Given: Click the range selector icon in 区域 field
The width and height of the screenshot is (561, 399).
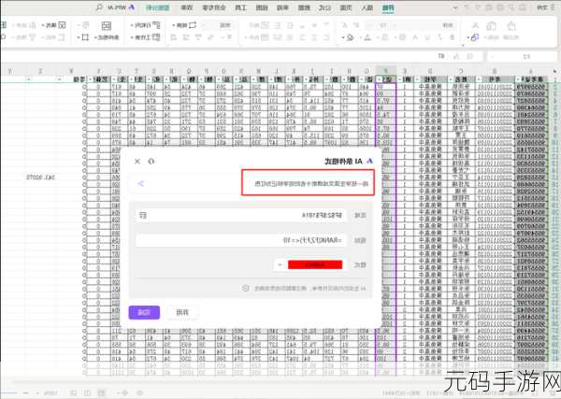Looking at the screenshot, I should tap(143, 215).
